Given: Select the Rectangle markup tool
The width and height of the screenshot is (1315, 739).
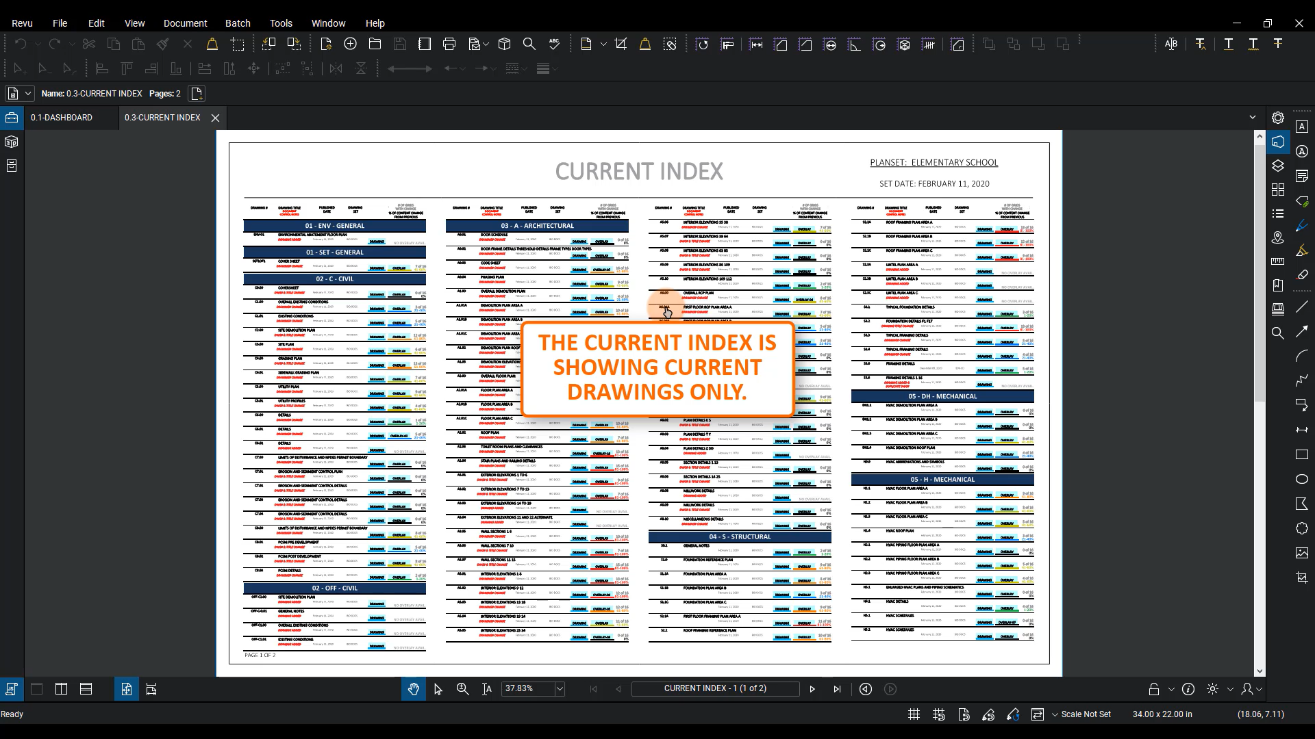Looking at the screenshot, I should point(1302,454).
